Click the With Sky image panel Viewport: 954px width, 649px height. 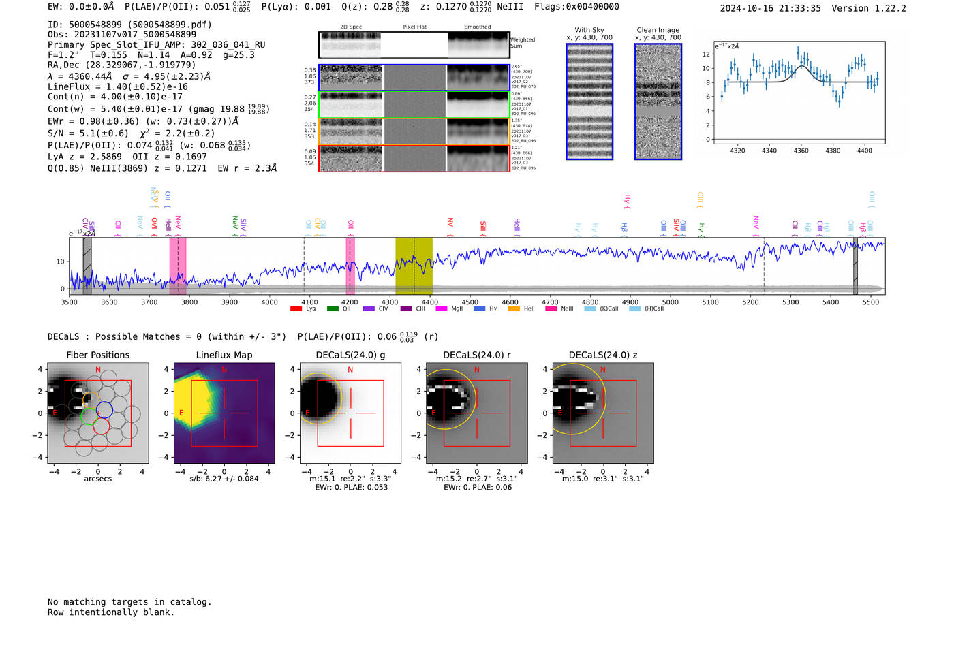589,101
